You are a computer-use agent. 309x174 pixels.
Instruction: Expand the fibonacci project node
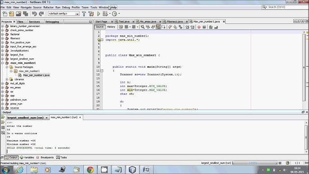(x=3, y=38)
